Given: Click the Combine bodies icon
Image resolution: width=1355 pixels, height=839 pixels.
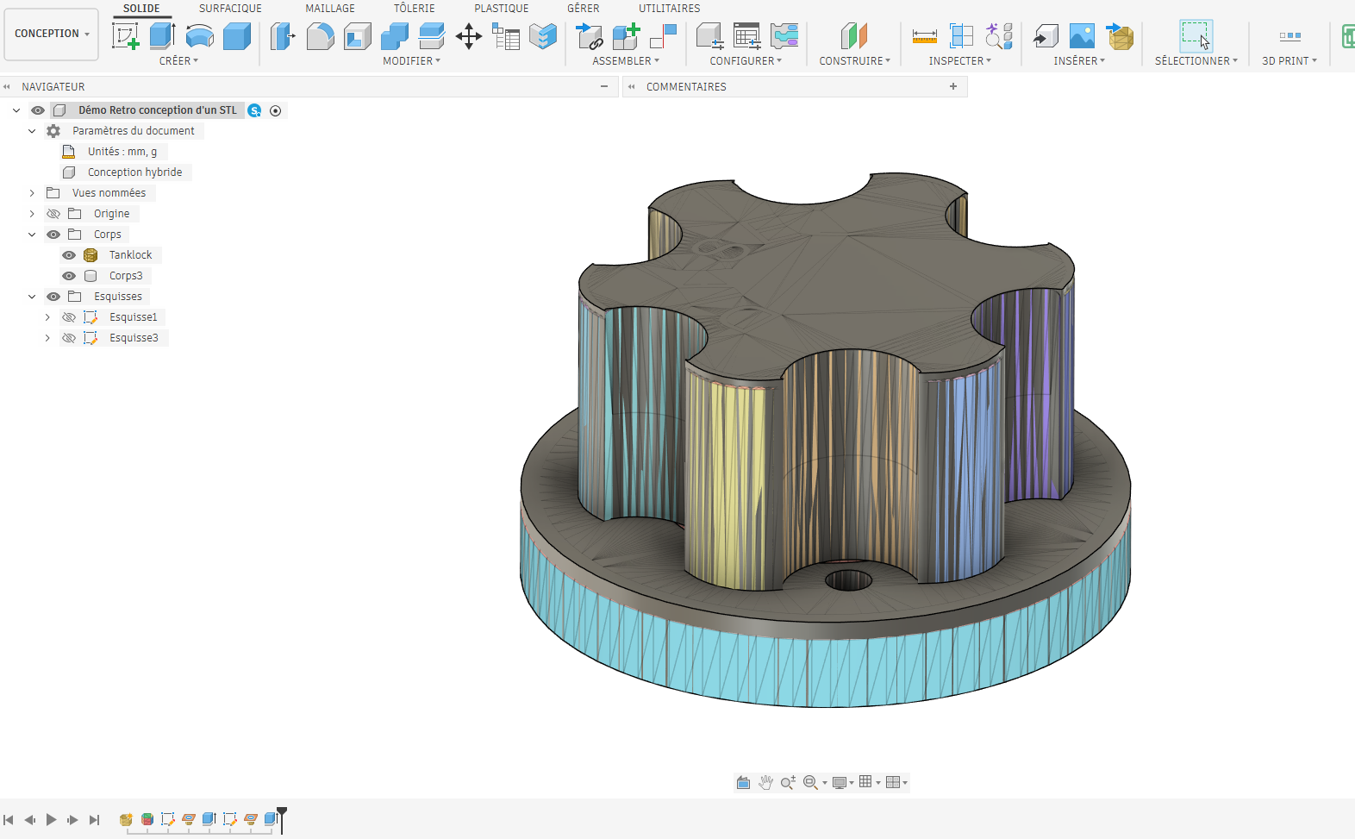Looking at the screenshot, I should point(394,36).
